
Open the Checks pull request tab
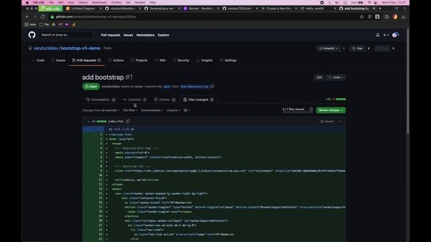(x=164, y=99)
